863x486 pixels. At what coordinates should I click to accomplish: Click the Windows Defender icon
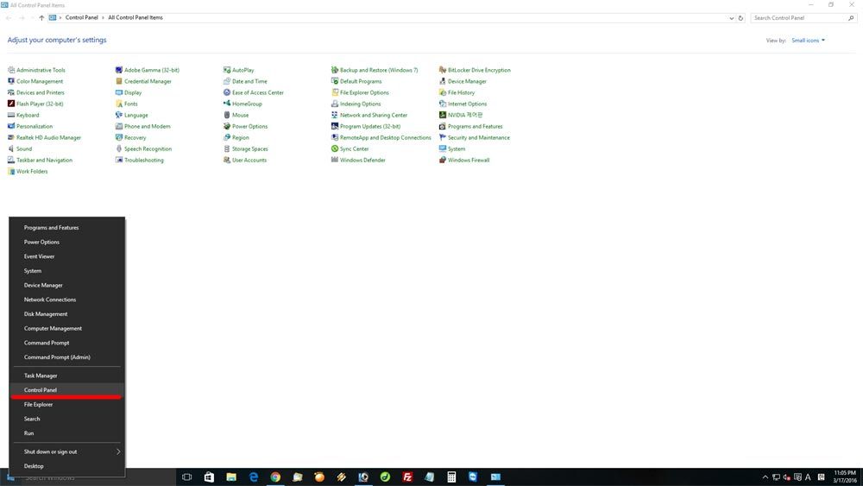pyautogui.click(x=335, y=160)
